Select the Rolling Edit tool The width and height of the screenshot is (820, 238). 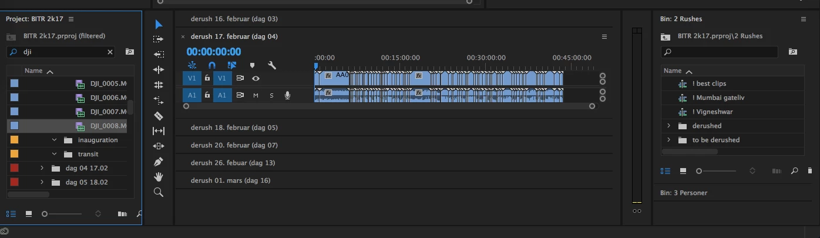pos(158,69)
